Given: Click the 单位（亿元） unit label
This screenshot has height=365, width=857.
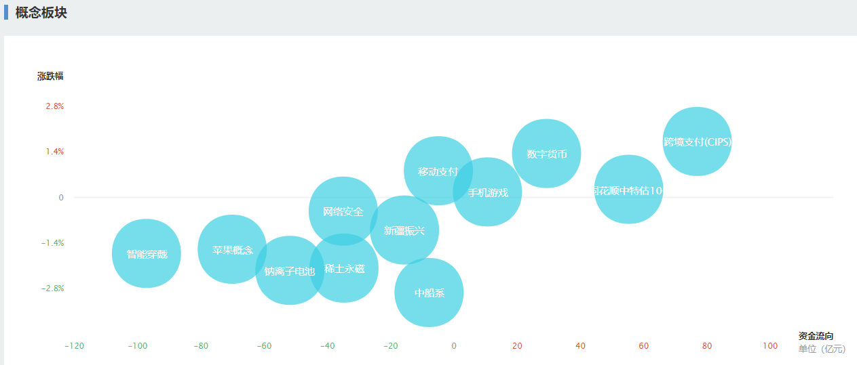Looking at the screenshot, I should point(822,349).
